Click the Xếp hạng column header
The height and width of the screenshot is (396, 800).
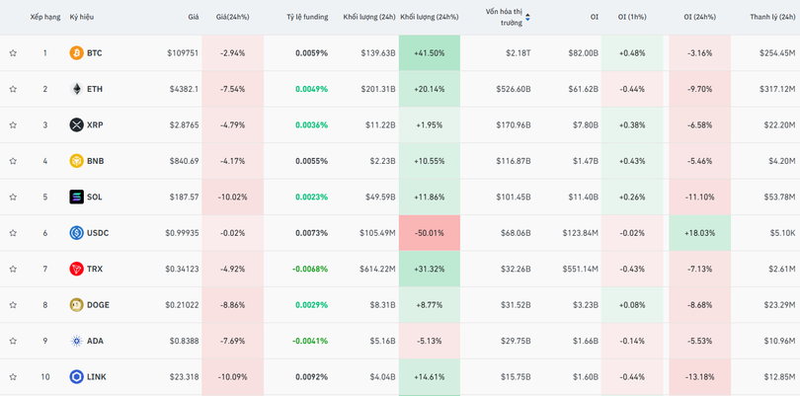pos(44,17)
